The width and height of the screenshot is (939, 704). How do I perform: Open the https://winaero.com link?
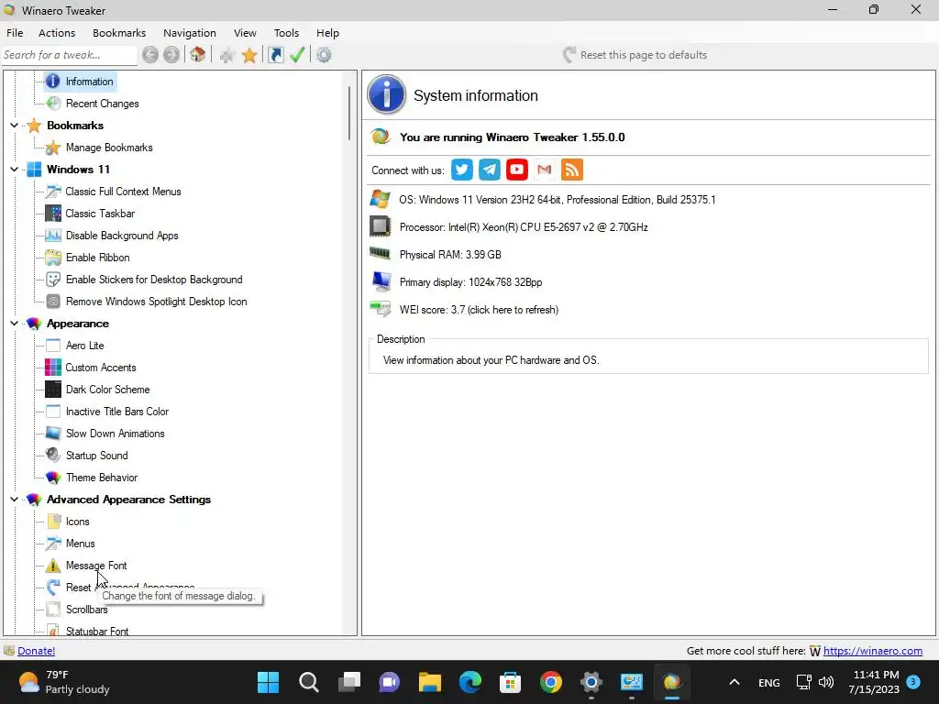[873, 651]
